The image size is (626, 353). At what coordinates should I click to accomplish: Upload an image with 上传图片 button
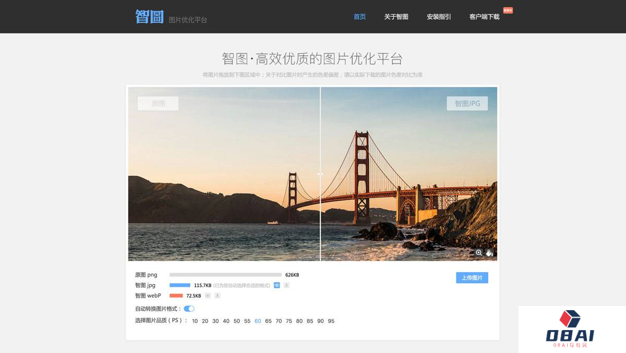point(472,277)
